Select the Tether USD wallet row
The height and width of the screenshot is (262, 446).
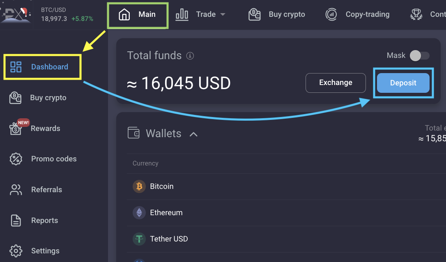pyautogui.click(x=286, y=239)
